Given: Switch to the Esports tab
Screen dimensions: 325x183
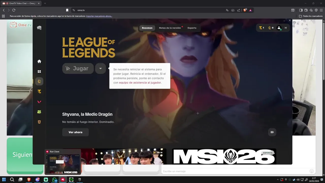Looking at the screenshot, I should (x=192, y=28).
